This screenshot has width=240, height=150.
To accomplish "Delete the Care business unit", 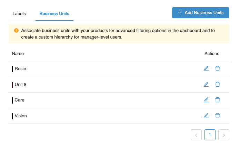I will click(x=218, y=100).
